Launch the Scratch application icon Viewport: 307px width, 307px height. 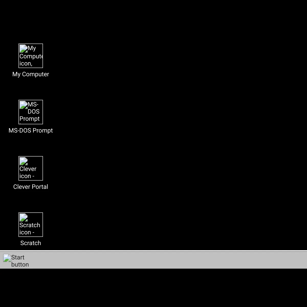pos(30,224)
